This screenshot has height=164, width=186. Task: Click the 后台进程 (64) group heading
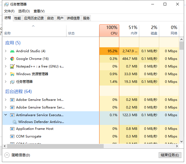tap(18, 92)
